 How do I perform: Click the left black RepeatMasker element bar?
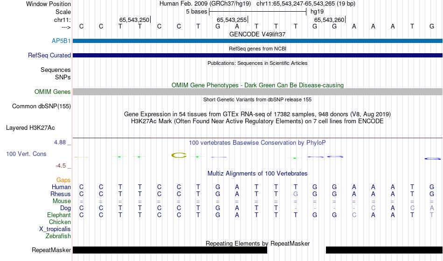[x=170, y=250]
